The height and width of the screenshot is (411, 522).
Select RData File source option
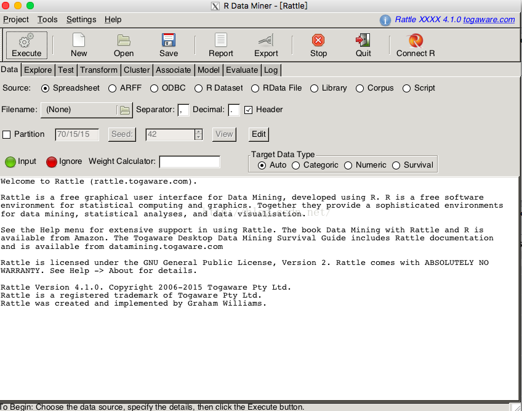point(255,88)
